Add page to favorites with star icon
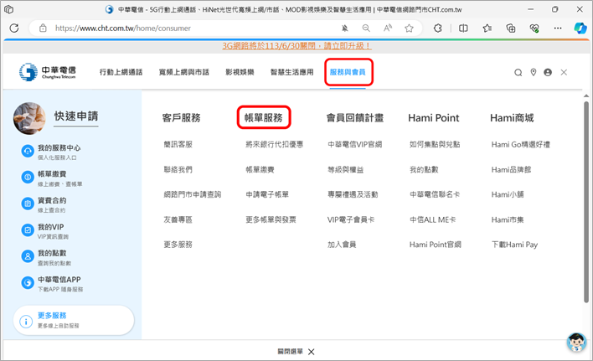The width and height of the screenshot is (593, 361). tap(409, 28)
